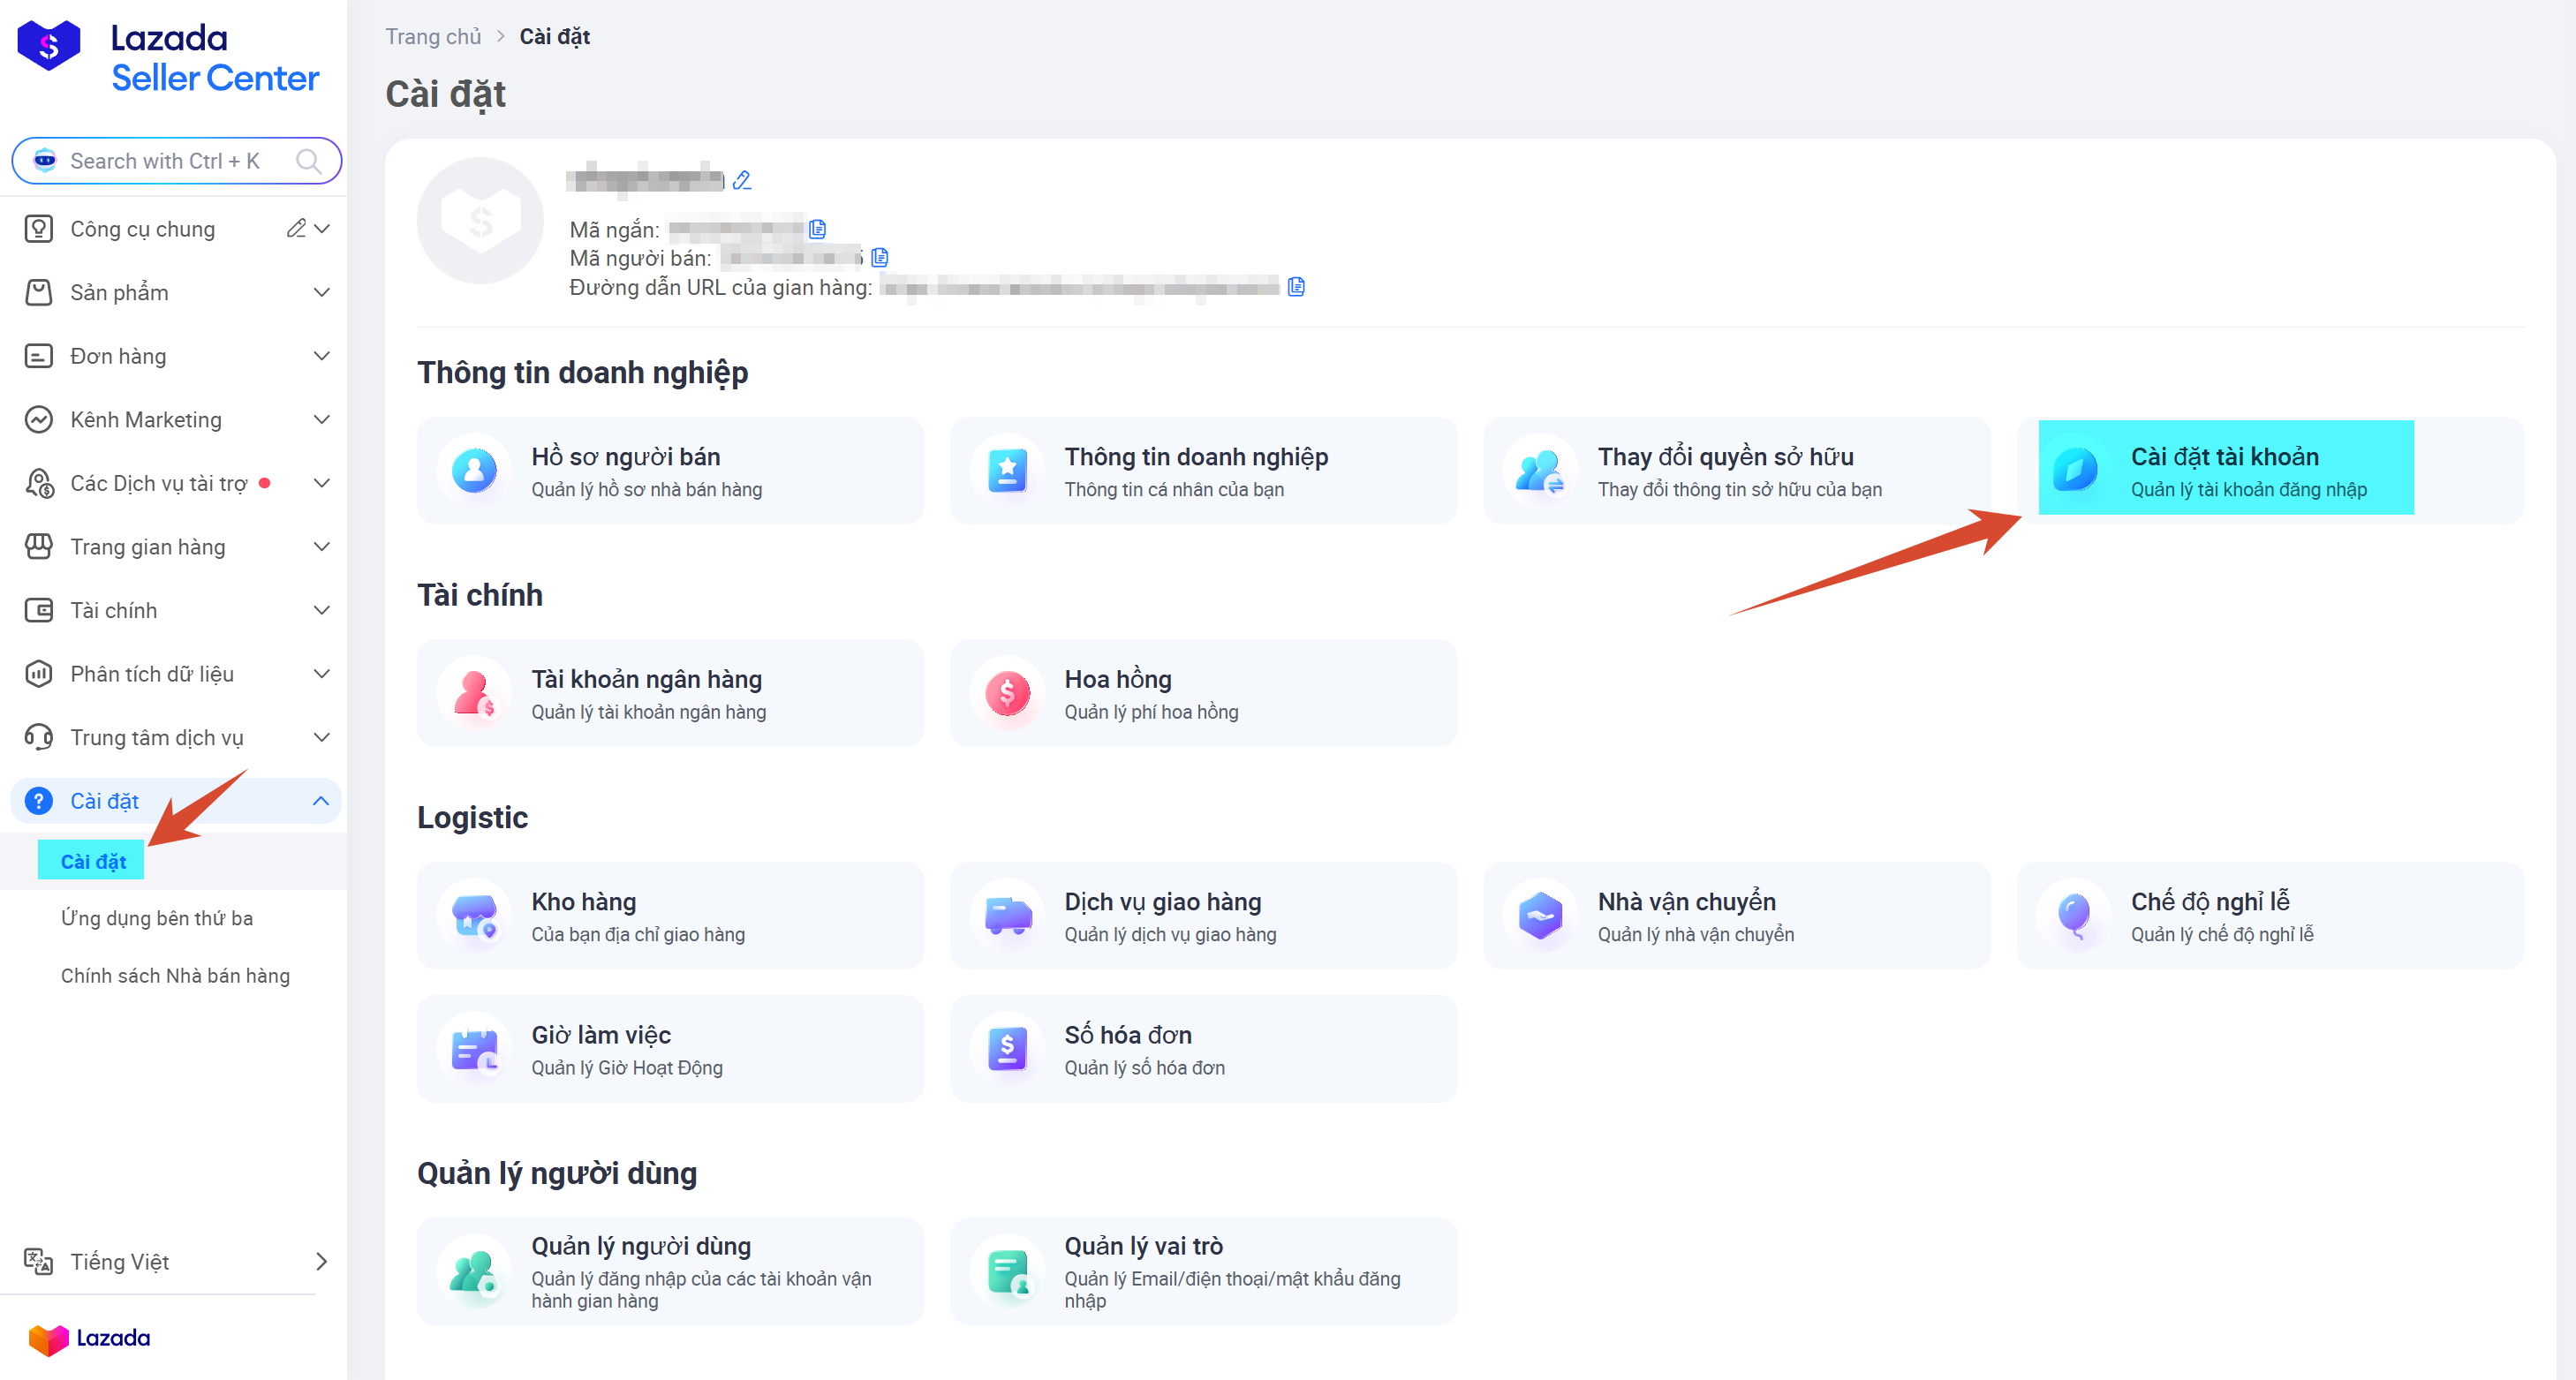Image resolution: width=2576 pixels, height=1380 pixels.
Task: Open the Tiếng Việt language selector
Action: (x=174, y=1261)
